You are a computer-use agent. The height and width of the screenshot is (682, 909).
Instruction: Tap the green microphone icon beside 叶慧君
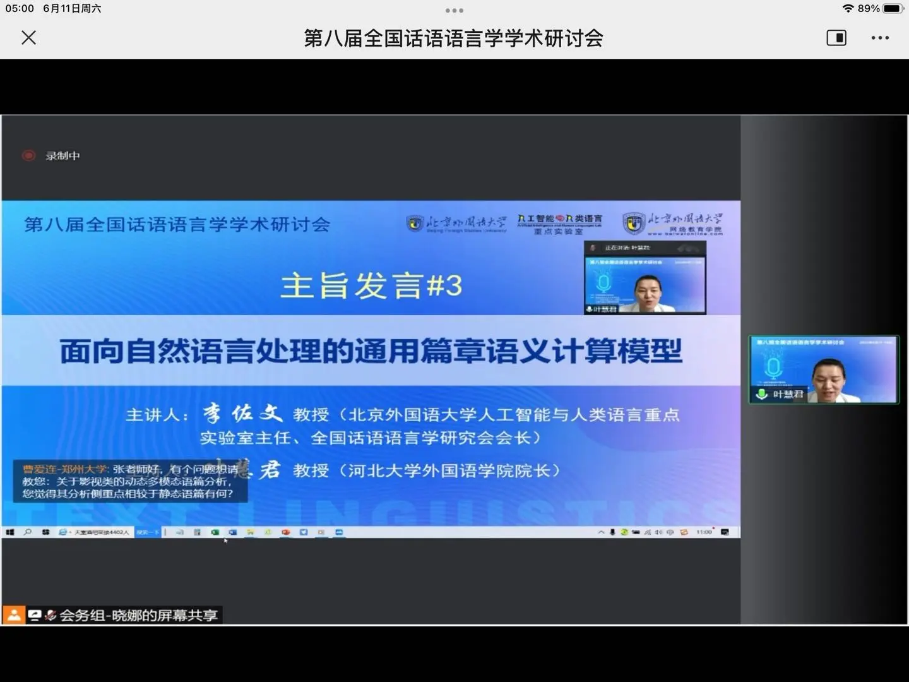click(x=762, y=394)
